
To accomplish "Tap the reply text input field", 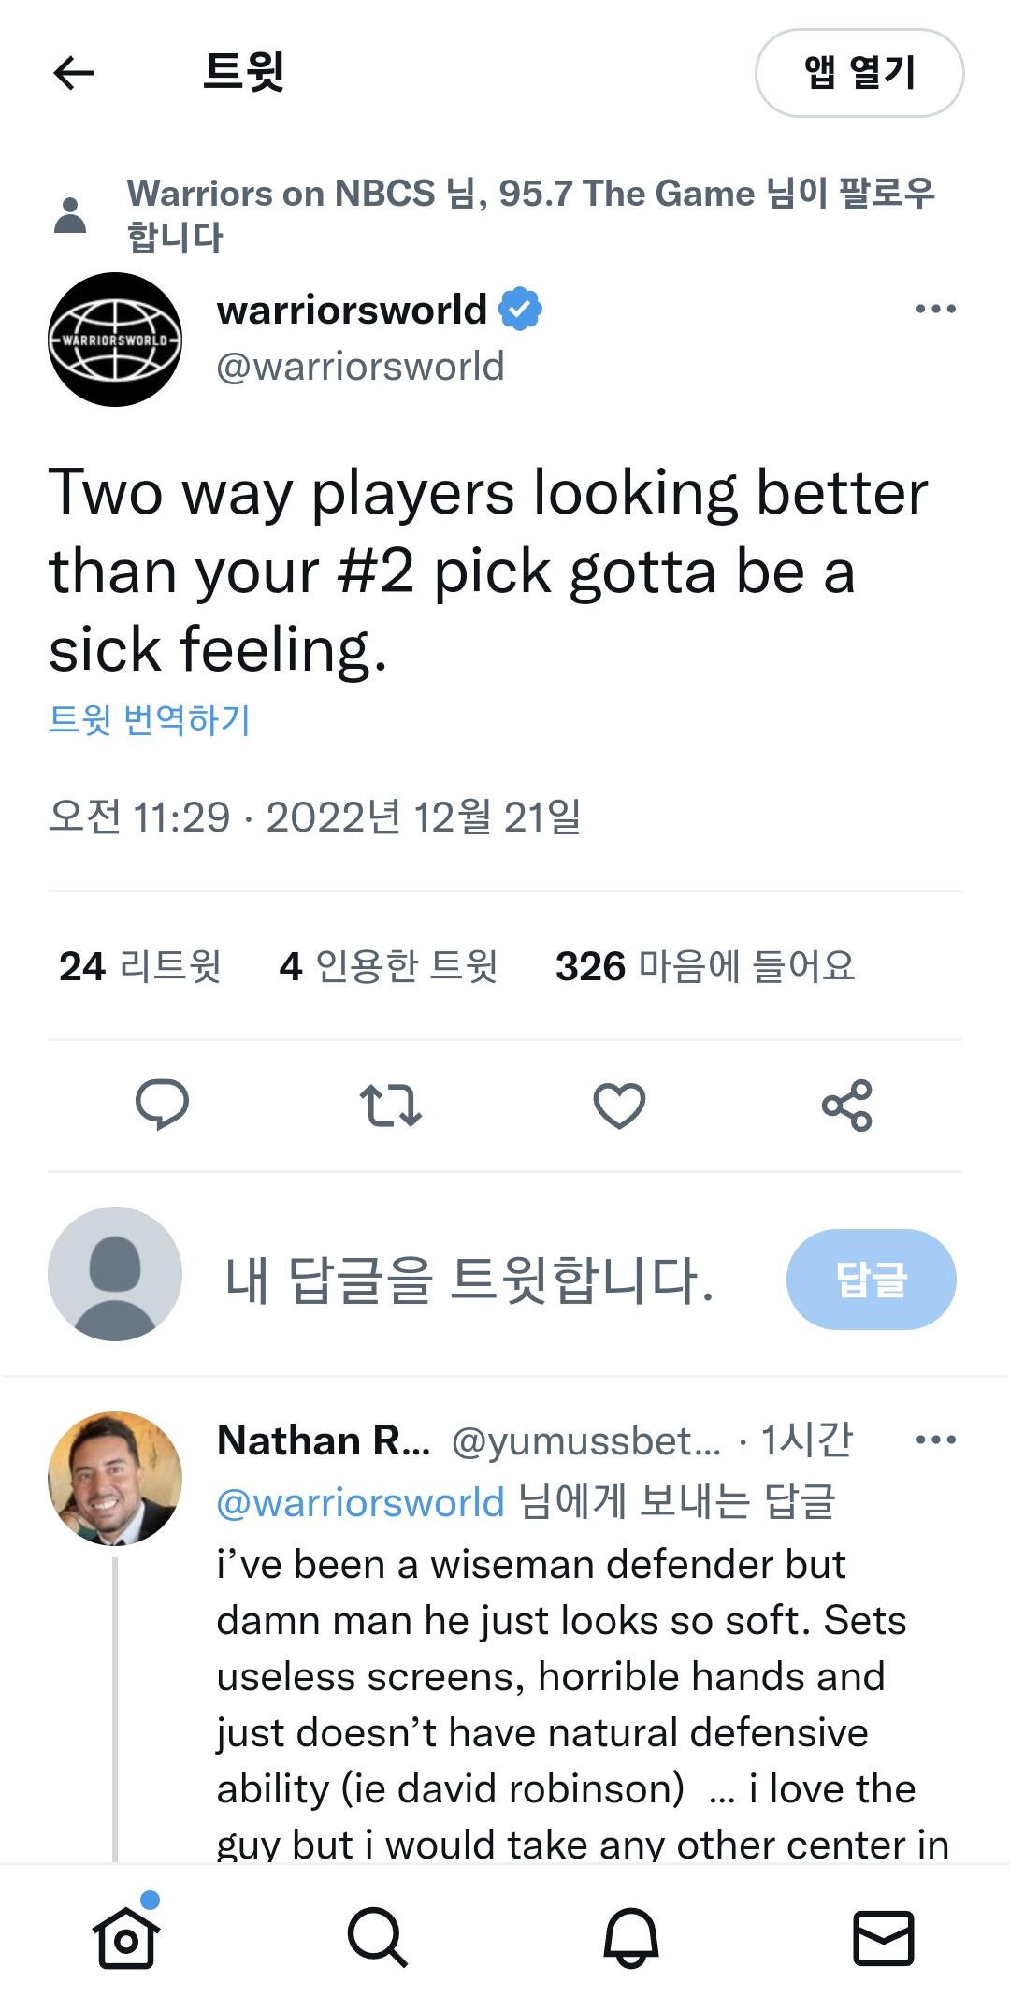I will point(469,1279).
